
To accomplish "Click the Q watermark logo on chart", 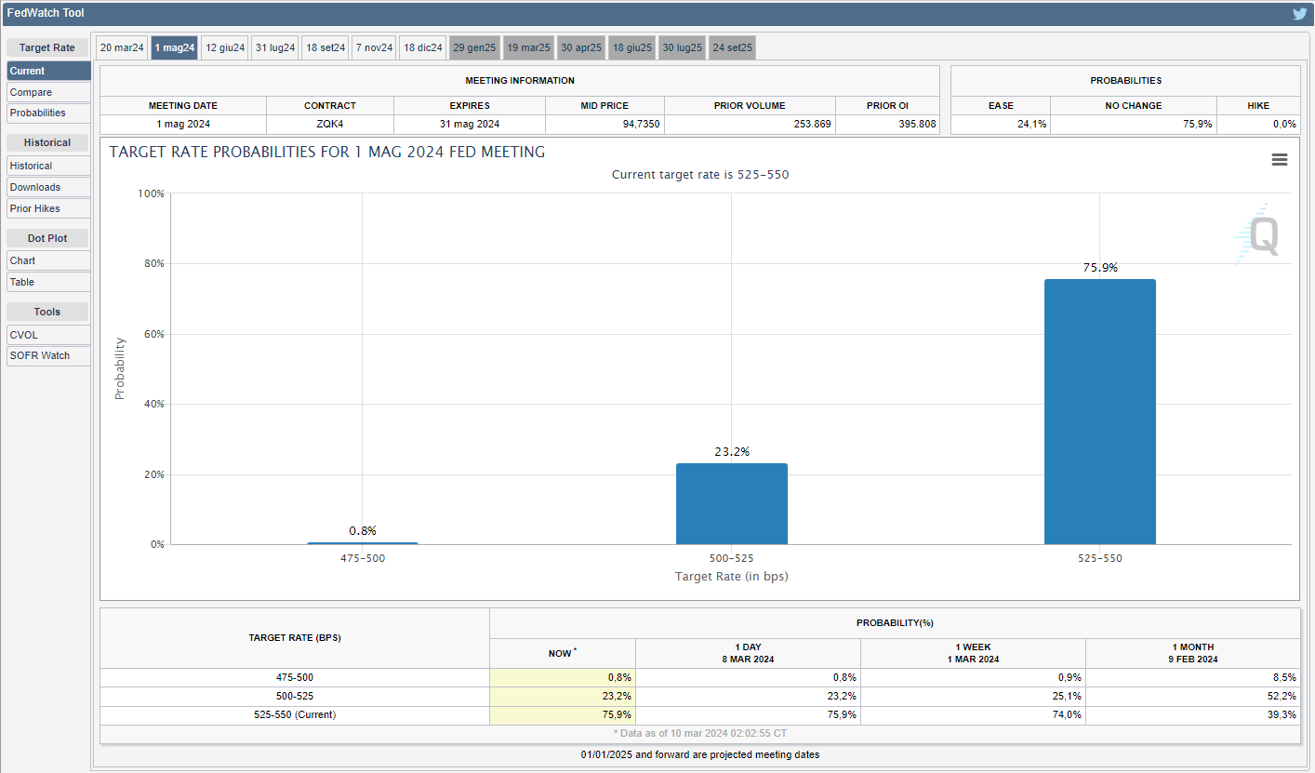I will coord(1259,234).
